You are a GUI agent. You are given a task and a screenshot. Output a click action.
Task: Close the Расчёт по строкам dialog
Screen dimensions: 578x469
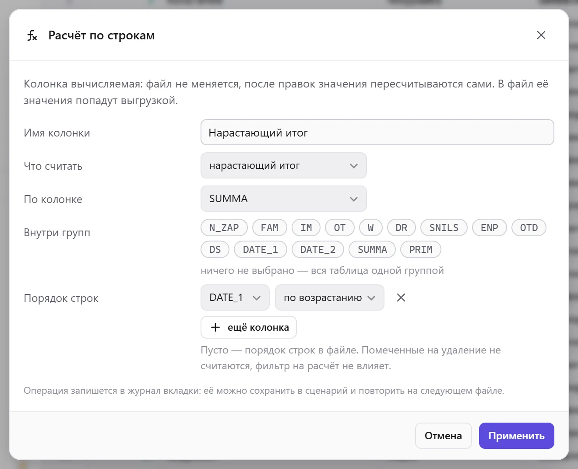541,35
